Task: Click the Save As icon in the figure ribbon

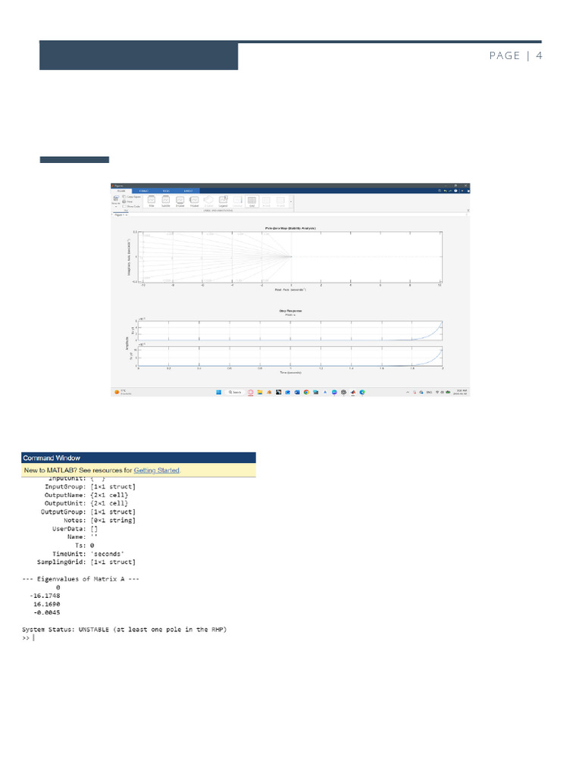Action: coord(116,198)
